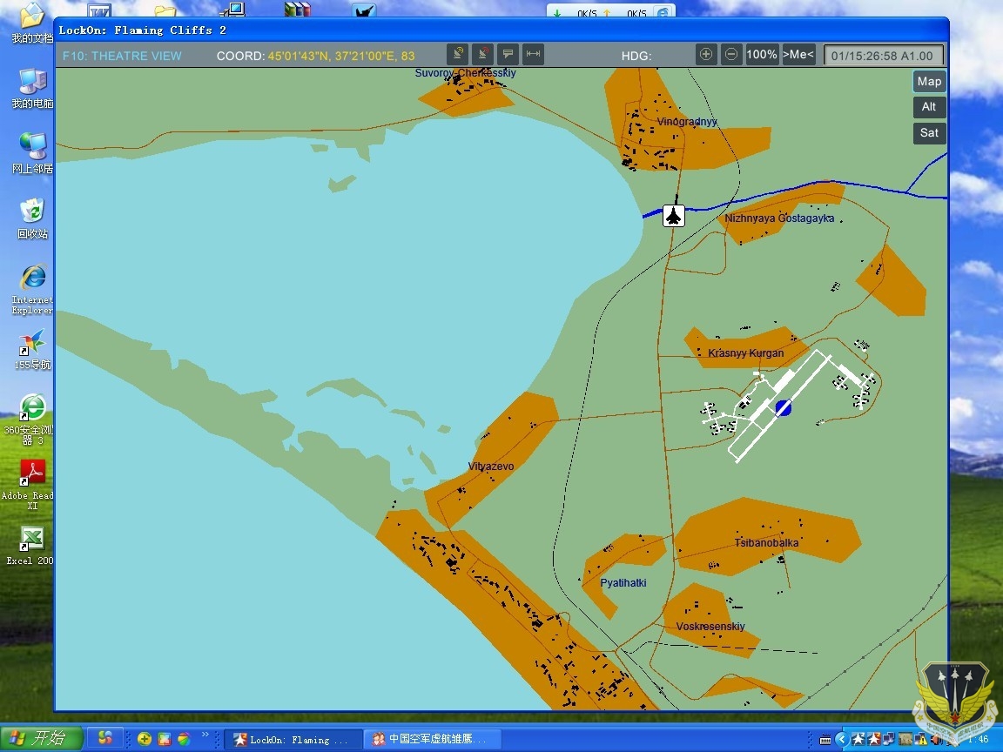
Task: Click the Nizhnyaya Gostagayka town label
Action: pos(779,218)
